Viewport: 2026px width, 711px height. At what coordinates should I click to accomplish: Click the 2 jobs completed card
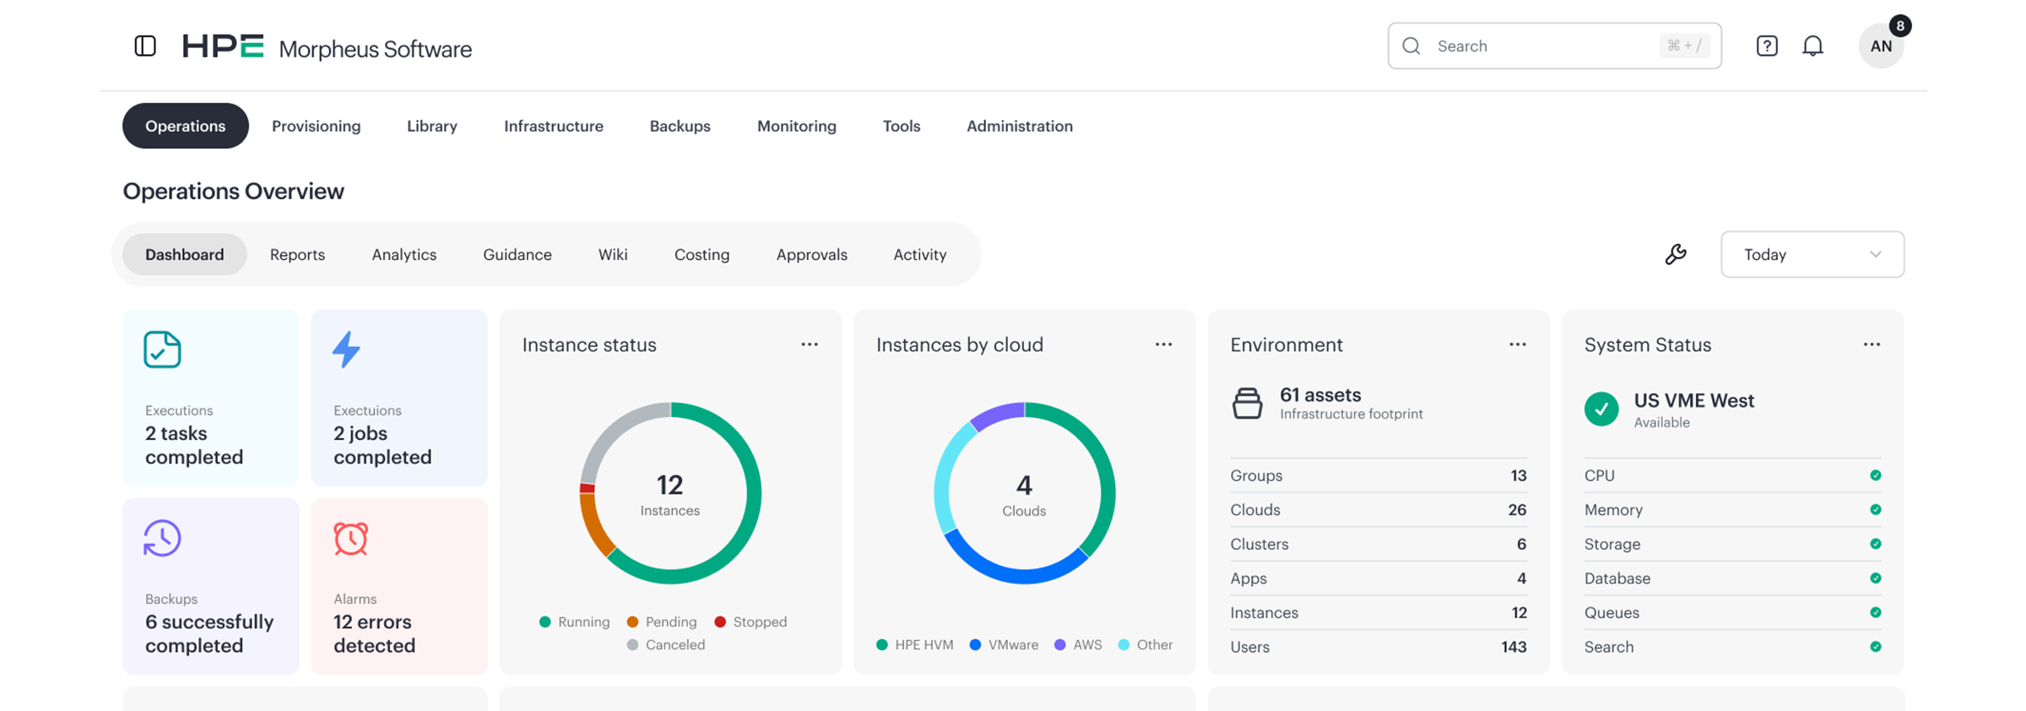coord(399,398)
